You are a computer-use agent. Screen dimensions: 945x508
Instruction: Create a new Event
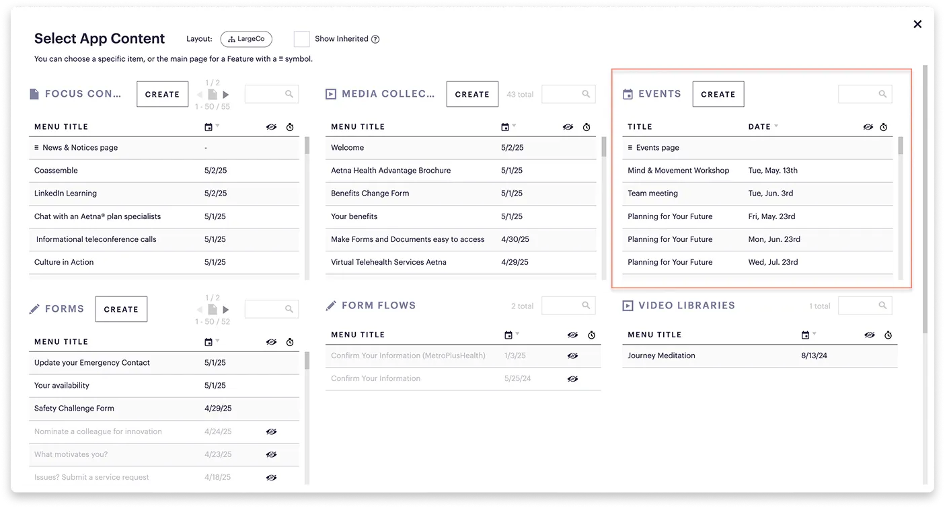718,95
